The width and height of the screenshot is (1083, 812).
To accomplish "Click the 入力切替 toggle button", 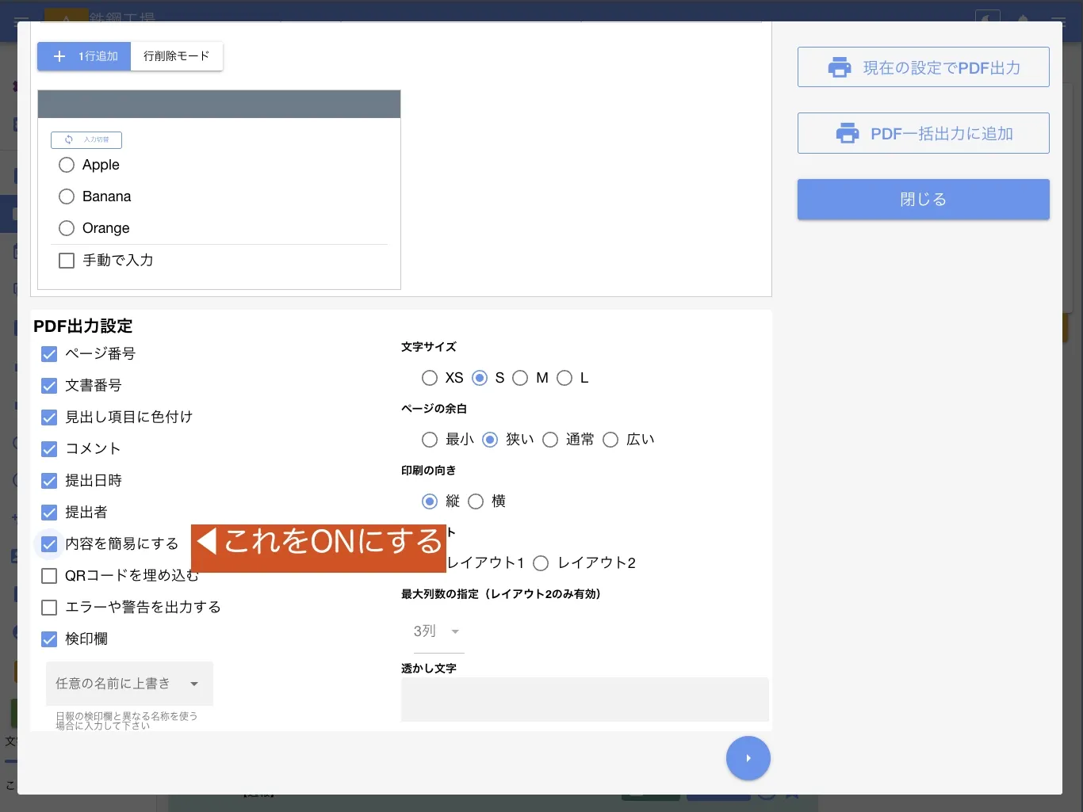I will tap(86, 140).
